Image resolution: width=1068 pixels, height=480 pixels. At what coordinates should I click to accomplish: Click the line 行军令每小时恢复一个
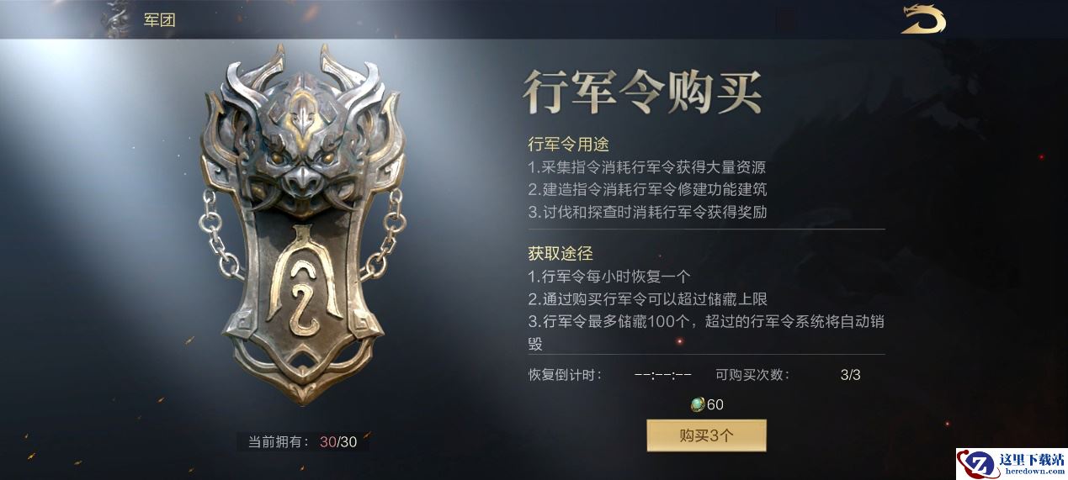click(x=609, y=276)
